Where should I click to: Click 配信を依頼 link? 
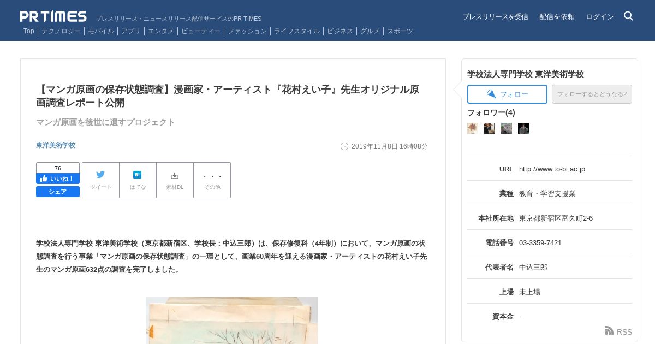557,17
